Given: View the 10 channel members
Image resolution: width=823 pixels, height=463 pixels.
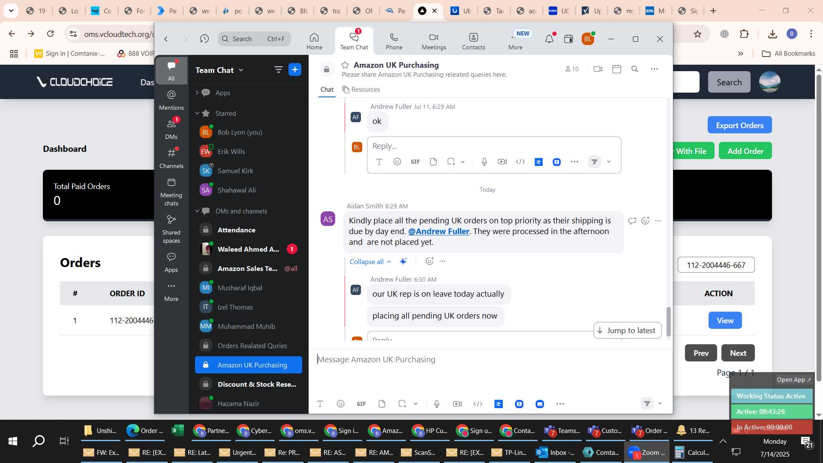Looking at the screenshot, I should coord(572,69).
